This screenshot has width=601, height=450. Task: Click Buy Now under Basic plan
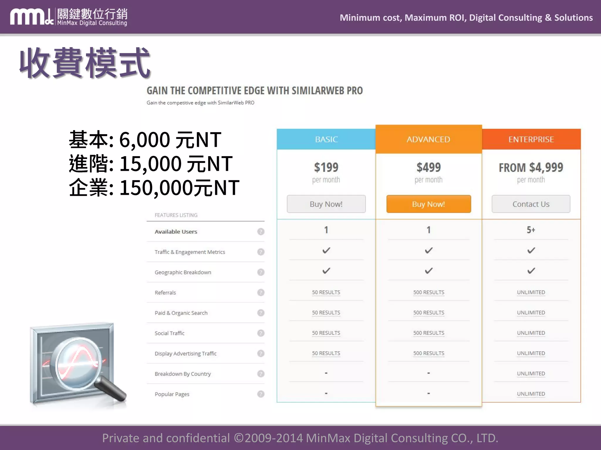(x=326, y=204)
